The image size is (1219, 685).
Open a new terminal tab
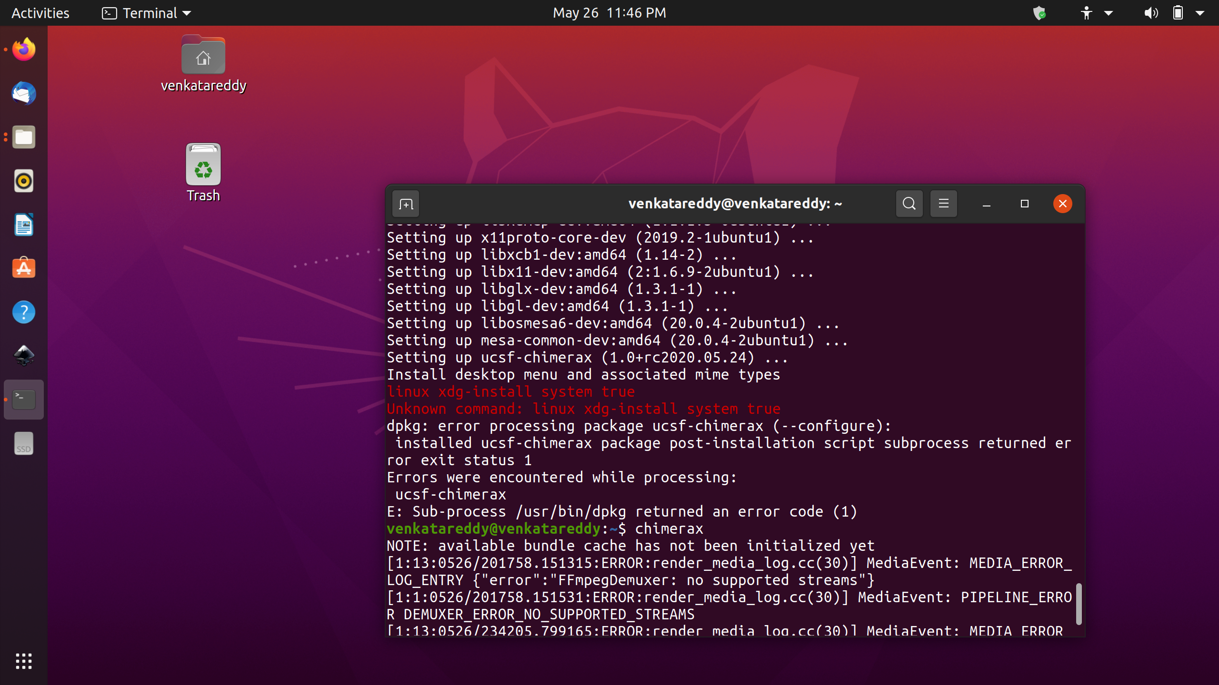[406, 204]
